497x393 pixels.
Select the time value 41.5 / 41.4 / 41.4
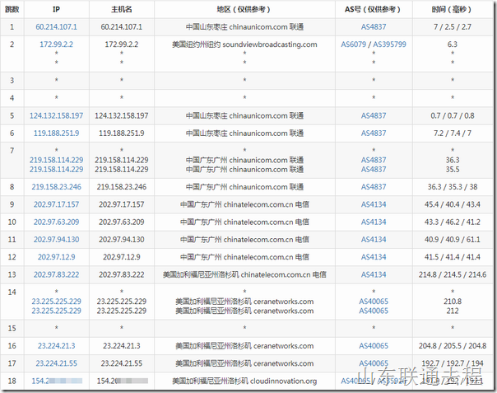click(x=453, y=257)
